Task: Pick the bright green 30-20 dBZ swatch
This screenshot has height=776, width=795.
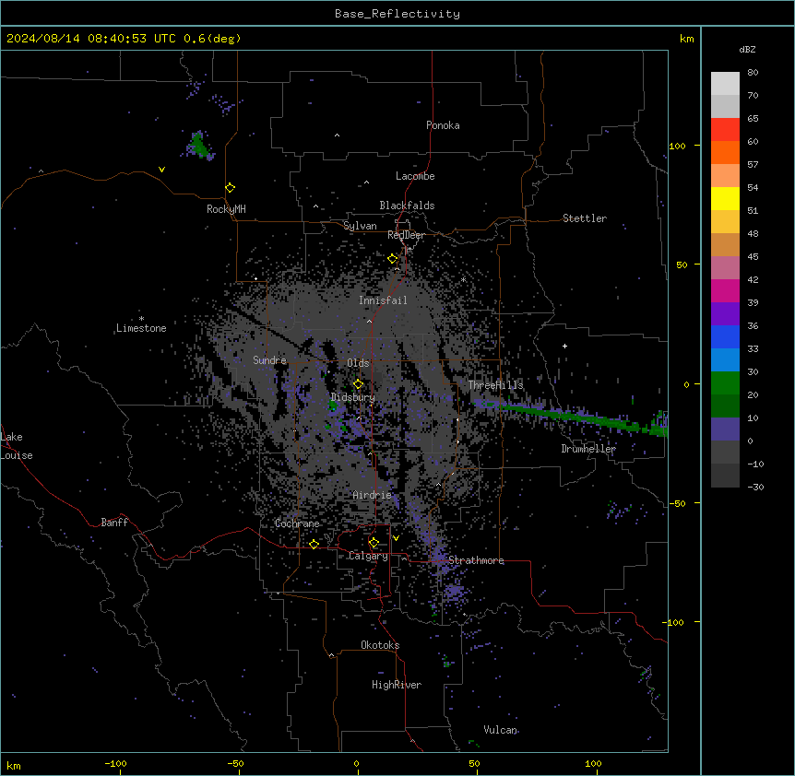Action: (x=725, y=383)
